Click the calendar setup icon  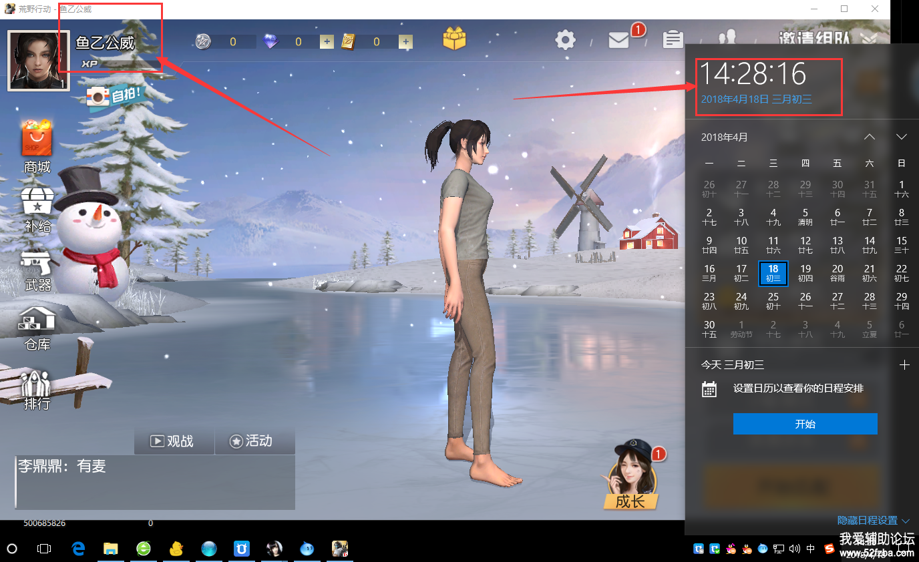click(709, 388)
